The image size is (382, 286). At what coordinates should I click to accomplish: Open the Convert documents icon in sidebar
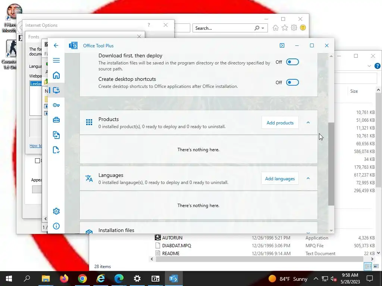tap(56, 135)
